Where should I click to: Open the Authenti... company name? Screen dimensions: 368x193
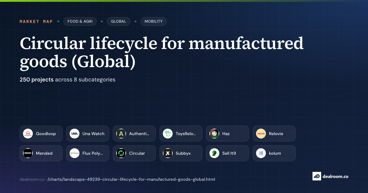pyautogui.click(x=139, y=134)
